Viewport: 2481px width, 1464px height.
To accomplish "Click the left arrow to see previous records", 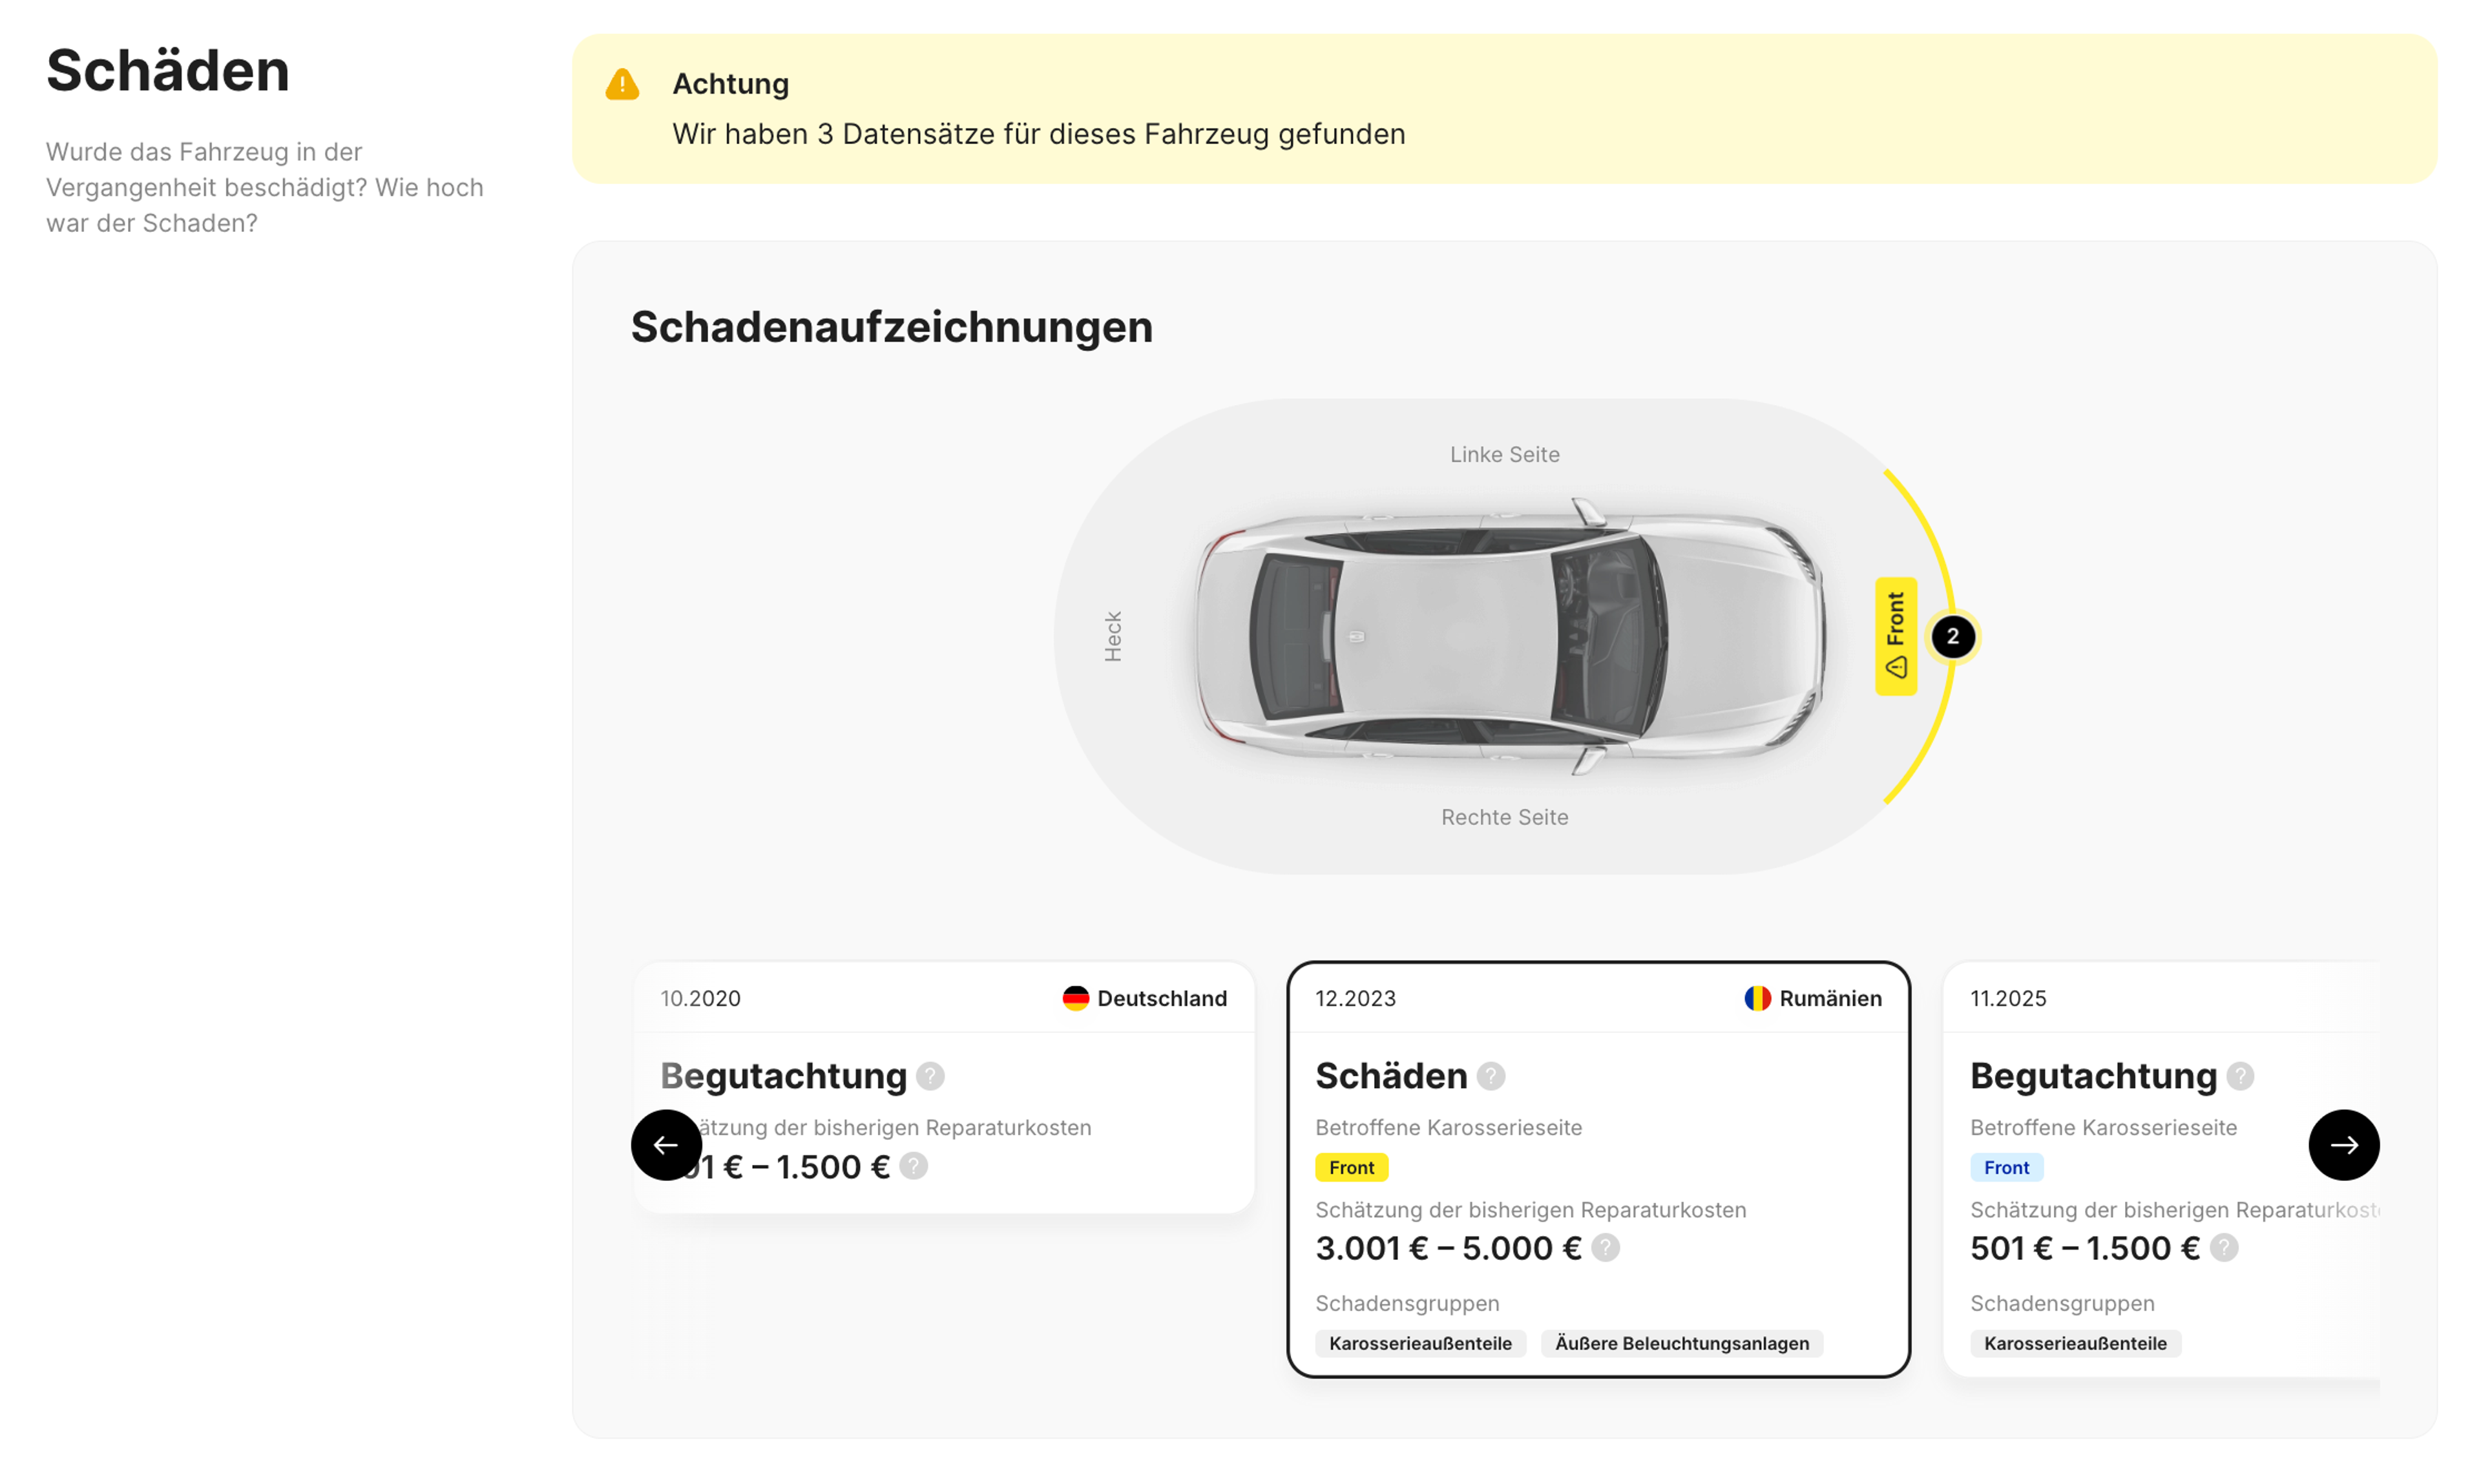I will pyautogui.click(x=666, y=1144).
